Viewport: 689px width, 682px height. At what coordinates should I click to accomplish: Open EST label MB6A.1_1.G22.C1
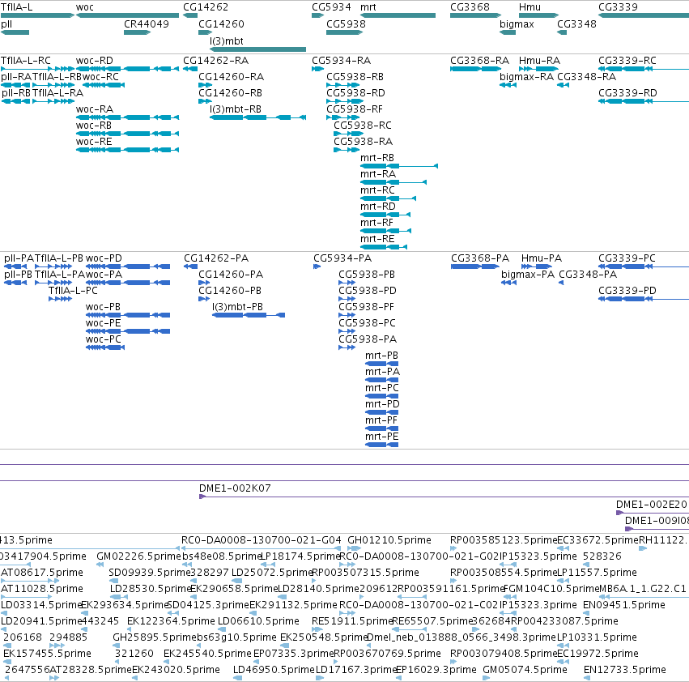(x=642, y=589)
